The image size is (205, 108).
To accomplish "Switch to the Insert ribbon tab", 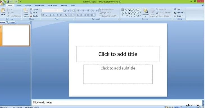I will click(x=19, y=6).
